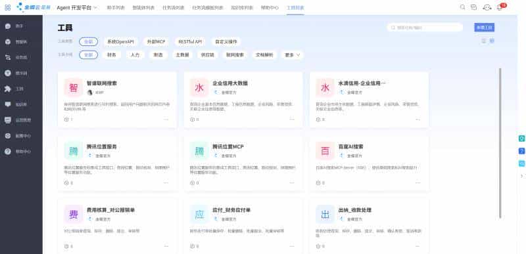Switch to grid view layout icon
526x254 pixels.
pyautogui.click(x=492, y=41)
